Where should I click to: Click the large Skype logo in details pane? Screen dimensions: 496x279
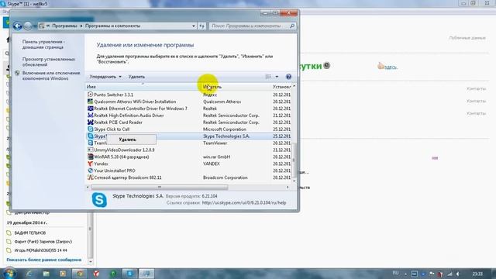click(99, 200)
